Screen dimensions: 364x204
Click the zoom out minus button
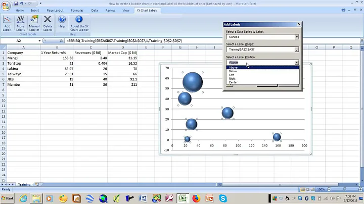pyautogui.click(x=329, y=189)
